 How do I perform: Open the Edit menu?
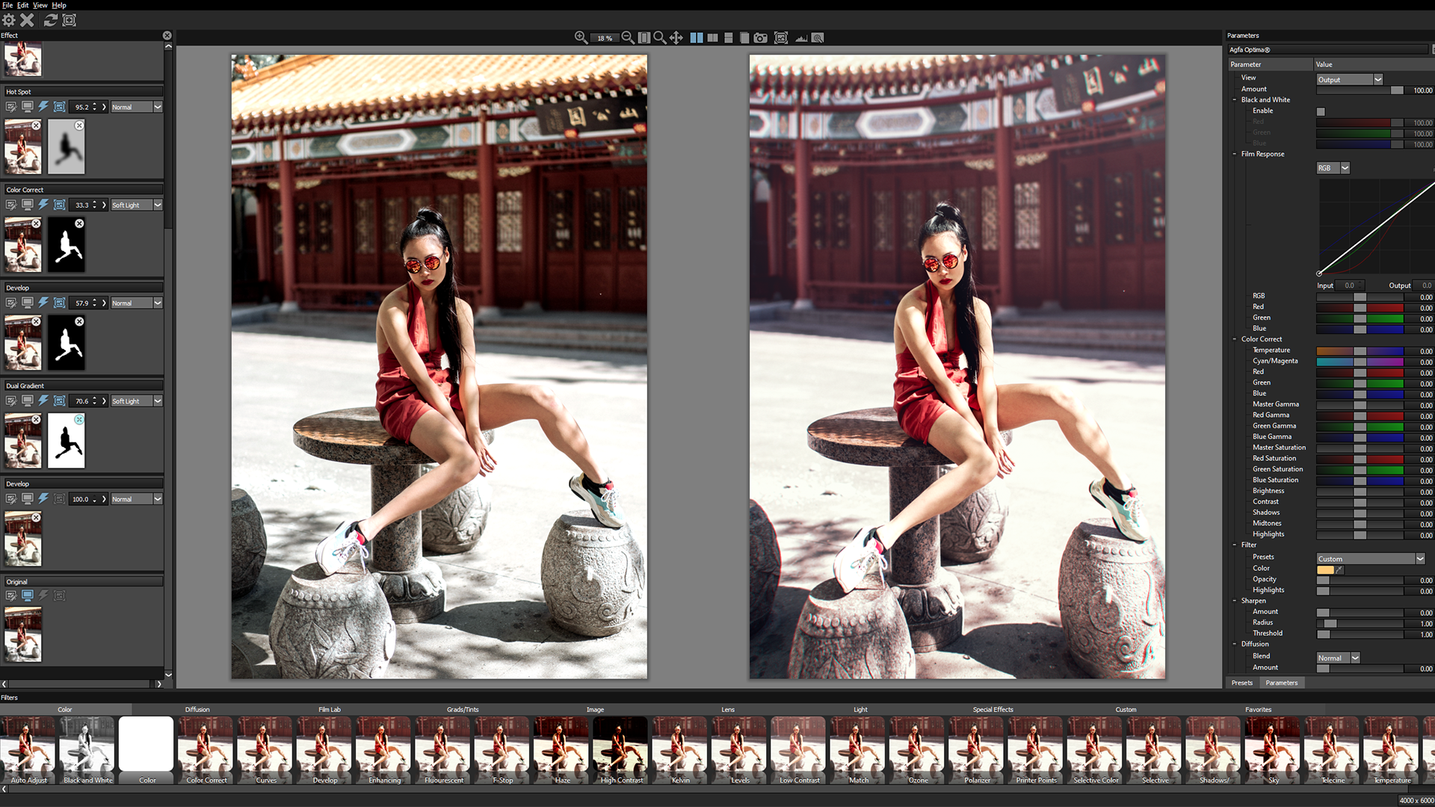[x=23, y=5]
